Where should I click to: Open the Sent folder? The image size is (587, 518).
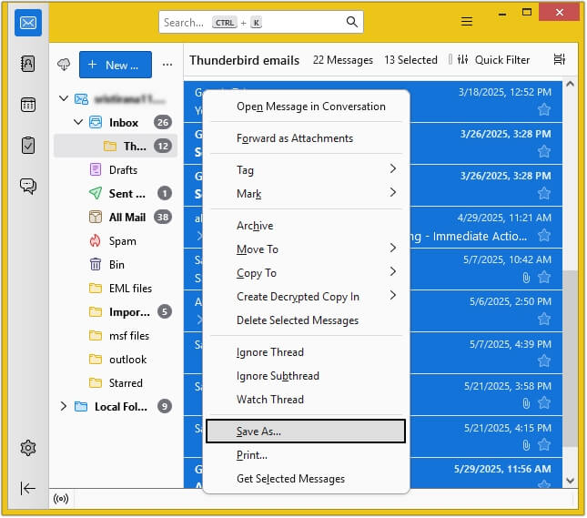click(116, 194)
